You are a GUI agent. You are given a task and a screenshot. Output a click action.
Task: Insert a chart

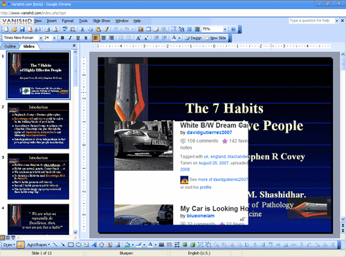[x=140, y=29]
